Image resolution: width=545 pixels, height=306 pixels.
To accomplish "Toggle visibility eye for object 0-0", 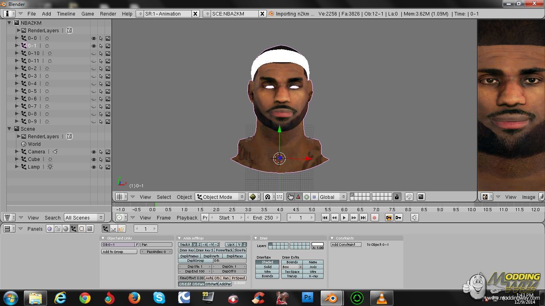I will click(x=94, y=39).
